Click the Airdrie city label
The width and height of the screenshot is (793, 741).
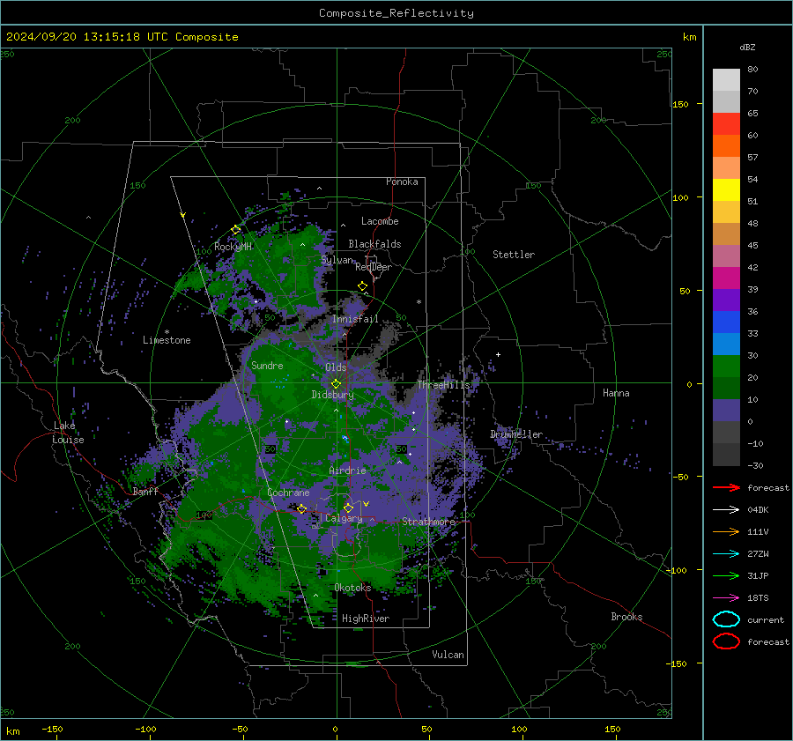click(x=347, y=471)
